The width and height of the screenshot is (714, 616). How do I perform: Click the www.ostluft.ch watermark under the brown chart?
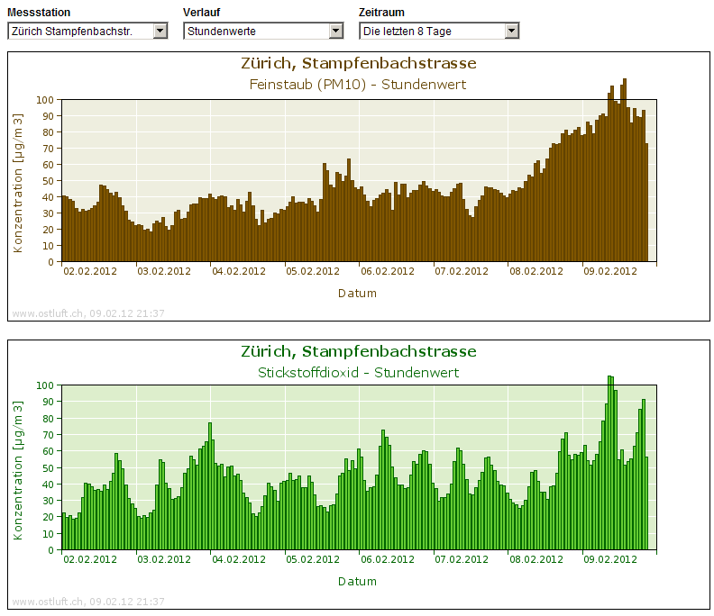point(88,313)
